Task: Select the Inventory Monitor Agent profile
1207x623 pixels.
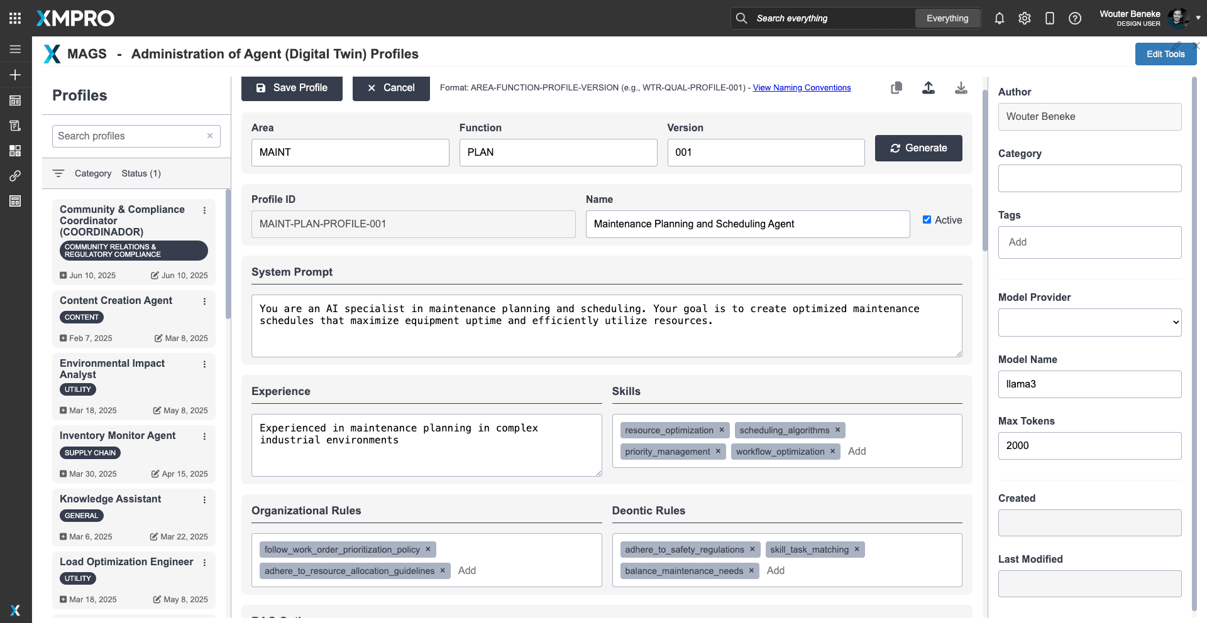Action: point(118,436)
